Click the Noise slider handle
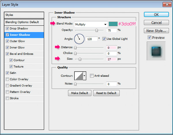 pos(75,84)
